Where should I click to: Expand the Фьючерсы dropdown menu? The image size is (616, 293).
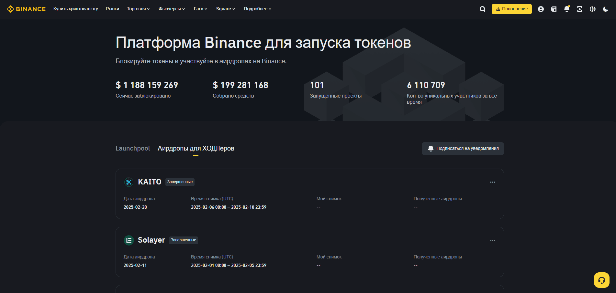(x=172, y=9)
